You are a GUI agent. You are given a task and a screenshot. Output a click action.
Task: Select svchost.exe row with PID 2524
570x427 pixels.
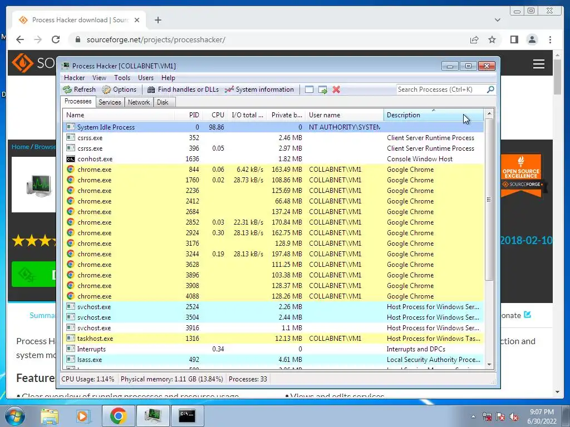pos(273,307)
